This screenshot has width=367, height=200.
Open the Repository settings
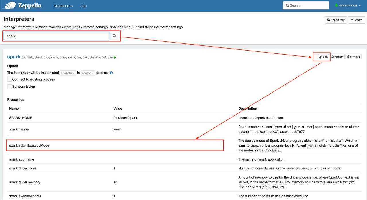(336, 20)
